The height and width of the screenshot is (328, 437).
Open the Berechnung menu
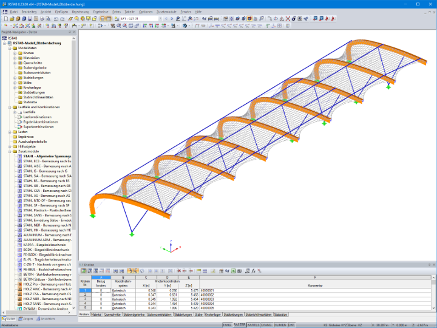click(x=81, y=12)
